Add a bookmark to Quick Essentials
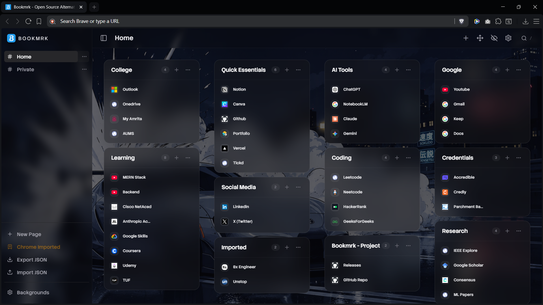The width and height of the screenshot is (543, 305). 287,70
